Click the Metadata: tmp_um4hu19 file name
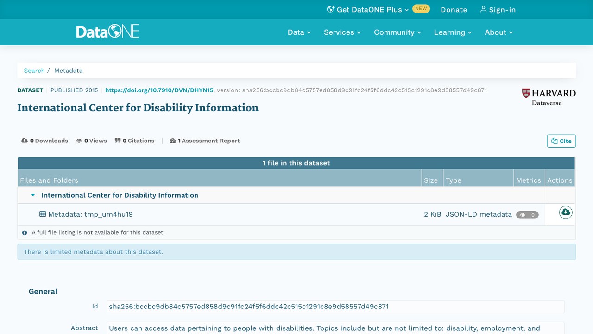Viewport: 593px width, 334px height. pos(90,214)
